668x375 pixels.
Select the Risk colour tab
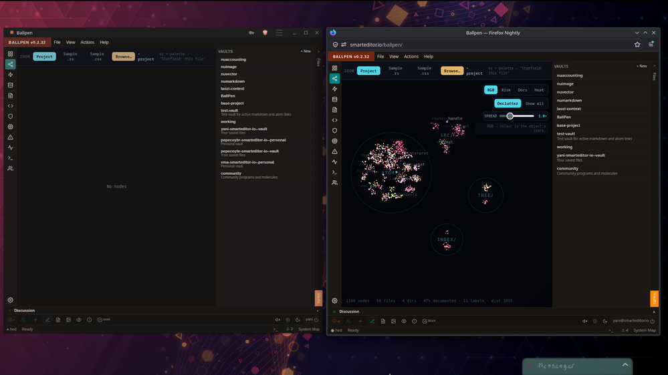[506, 89]
